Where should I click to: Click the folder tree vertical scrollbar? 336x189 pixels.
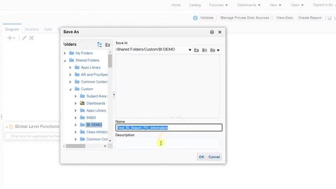click(110, 61)
